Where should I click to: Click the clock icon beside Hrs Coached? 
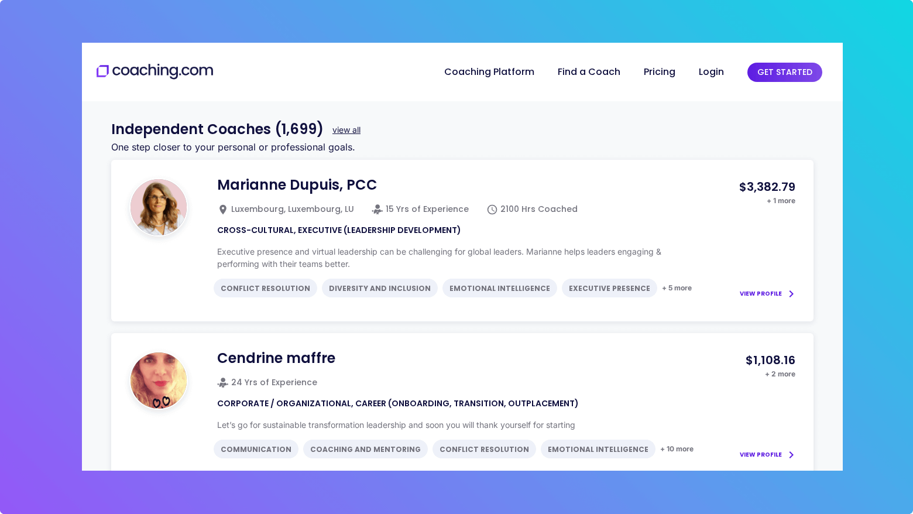coord(492,210)
